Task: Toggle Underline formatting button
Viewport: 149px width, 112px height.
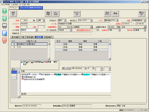Action: [x=69, y=68]
